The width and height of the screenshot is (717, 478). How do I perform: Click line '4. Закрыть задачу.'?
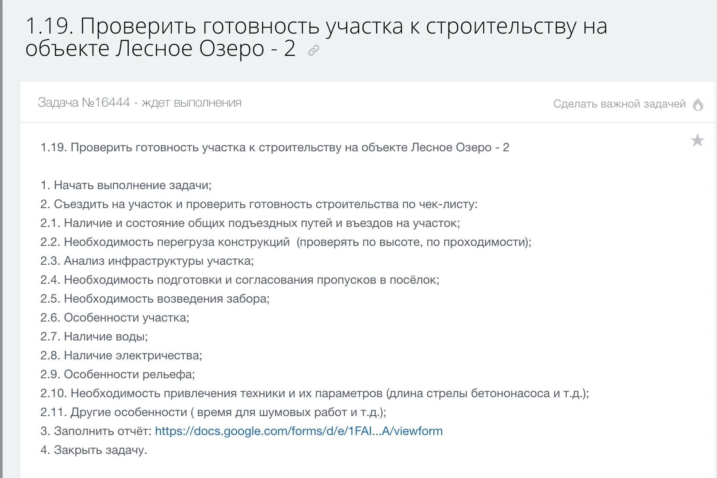(94, 450)
